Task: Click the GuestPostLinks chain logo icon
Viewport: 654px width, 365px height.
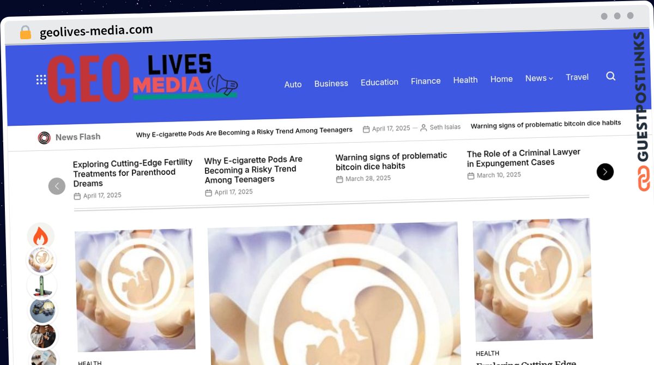Action: pos(644,178)
